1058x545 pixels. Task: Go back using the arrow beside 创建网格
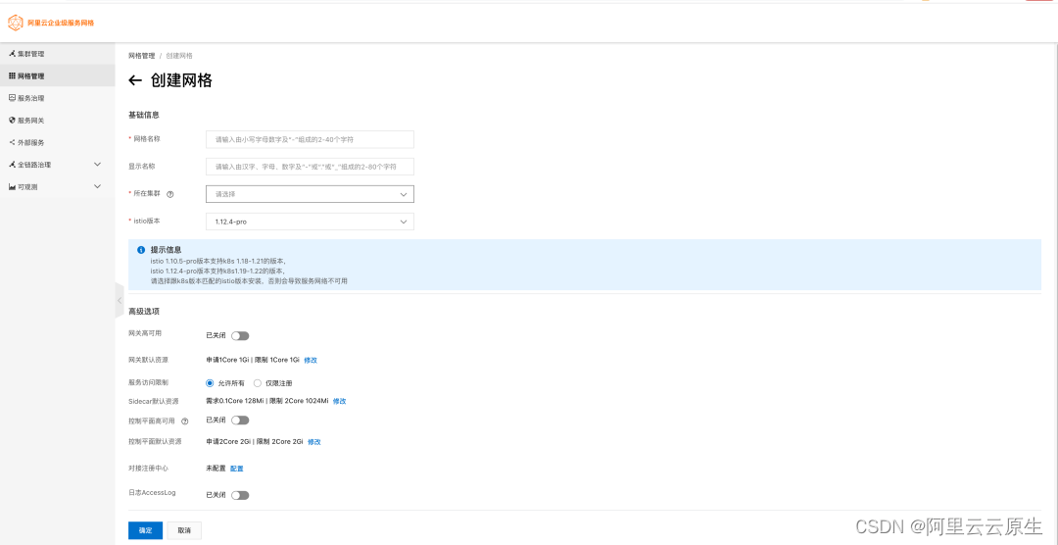click(135, 80)
